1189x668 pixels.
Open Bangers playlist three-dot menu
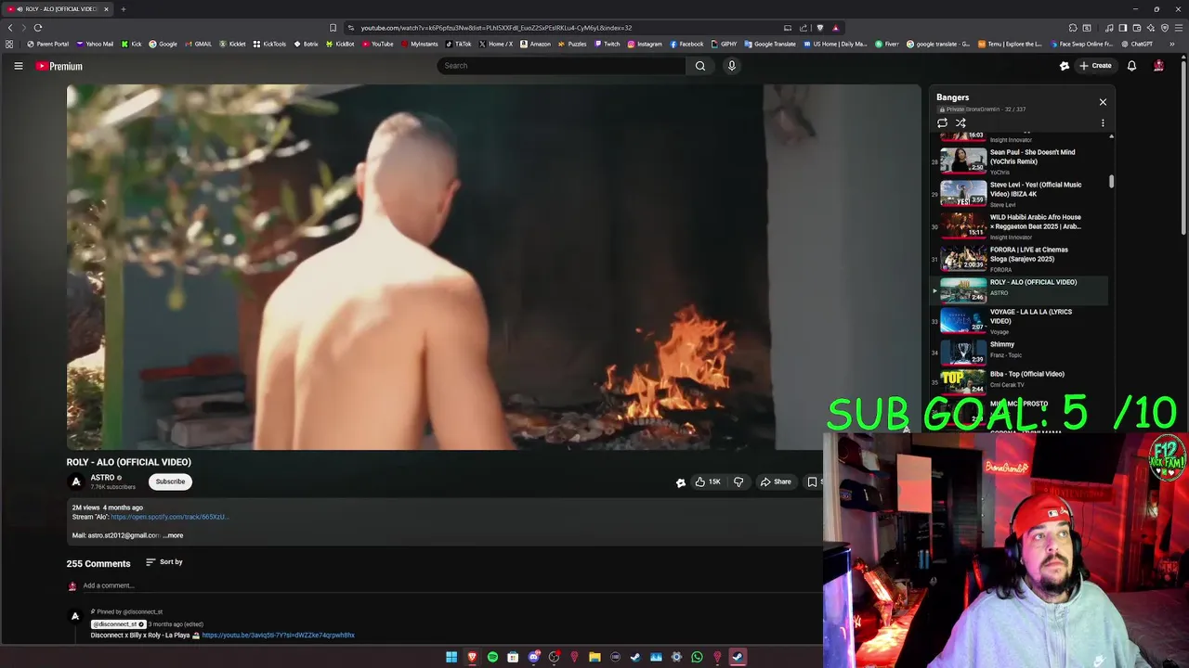tap(1103, 122)
